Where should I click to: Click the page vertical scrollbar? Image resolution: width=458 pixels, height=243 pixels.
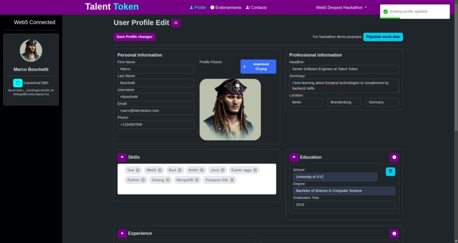pos(456,66)
